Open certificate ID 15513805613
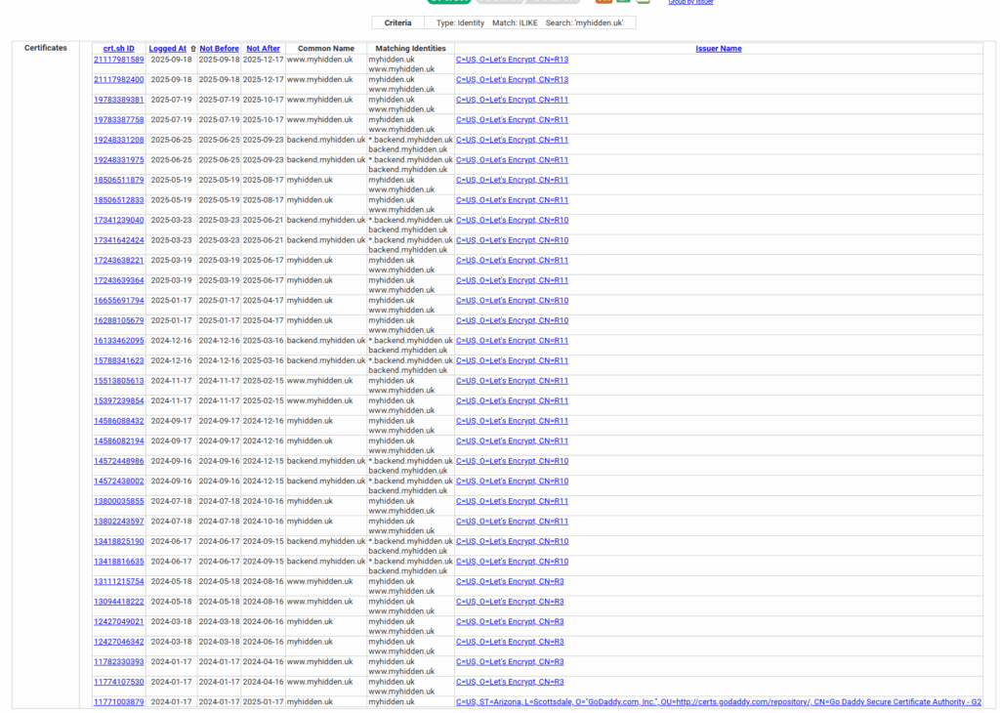 (118, 381)
